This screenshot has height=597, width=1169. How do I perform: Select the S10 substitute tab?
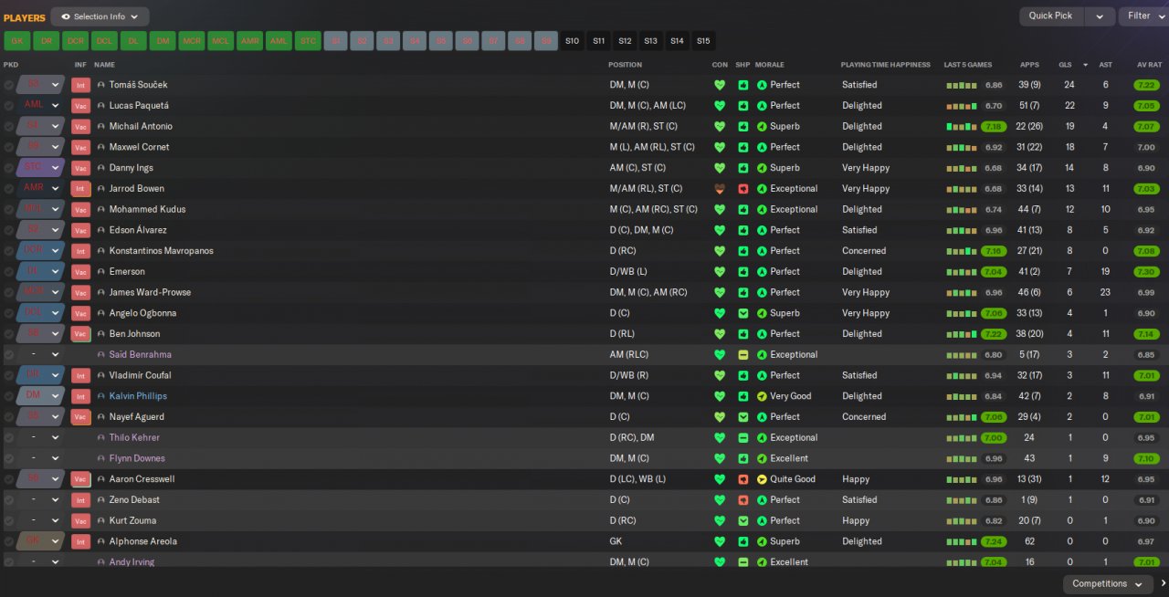(572, 41)
